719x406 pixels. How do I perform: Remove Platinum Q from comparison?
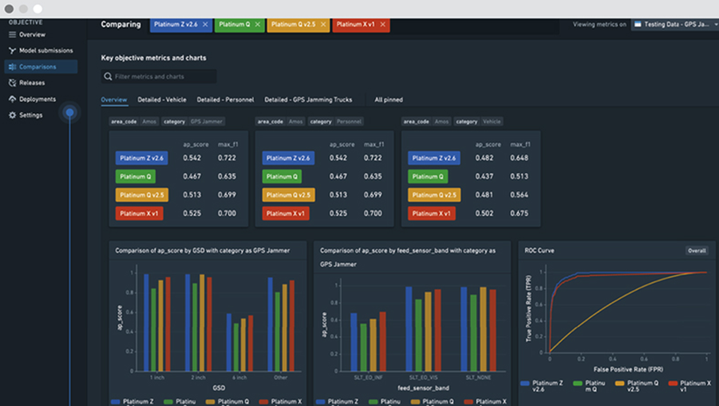[258, 25]
